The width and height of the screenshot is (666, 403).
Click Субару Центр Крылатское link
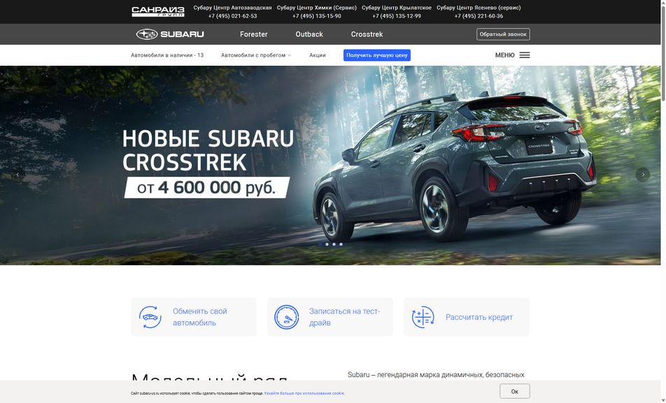tap(396, 8)
